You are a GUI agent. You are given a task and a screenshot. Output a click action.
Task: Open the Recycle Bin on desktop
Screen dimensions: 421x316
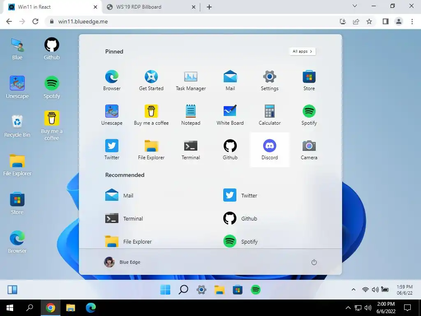point(17,126)
